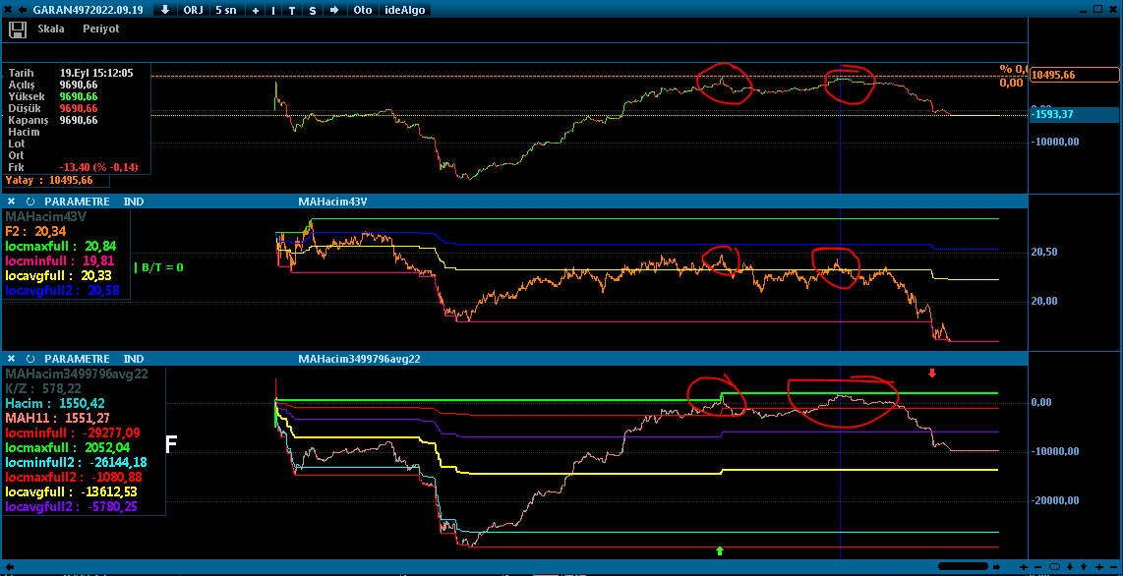The image size is (1123, 576).
Task: Maximize the chart window
Action: (1097, 9)
